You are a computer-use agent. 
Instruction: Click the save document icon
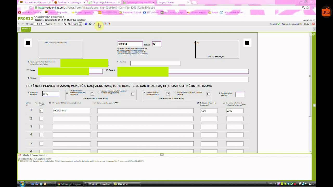tap(86, 24)
